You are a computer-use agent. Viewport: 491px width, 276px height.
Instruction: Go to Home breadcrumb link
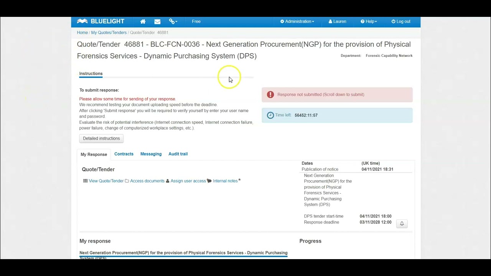[x=82, y=33]
